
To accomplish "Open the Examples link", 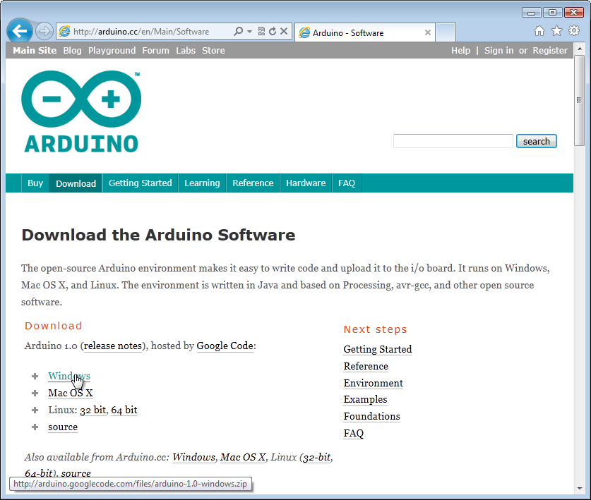I will click(x=366, y=399).
